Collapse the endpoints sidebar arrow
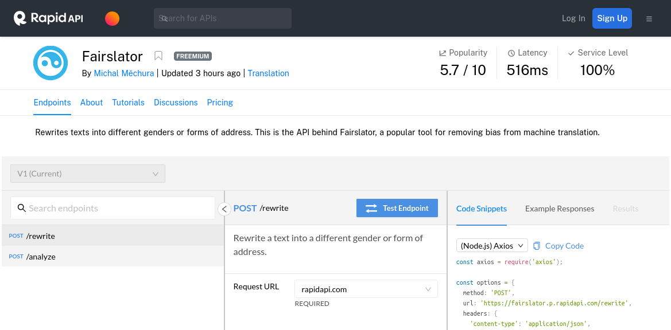The image size is (671, 330). point(224,209)
